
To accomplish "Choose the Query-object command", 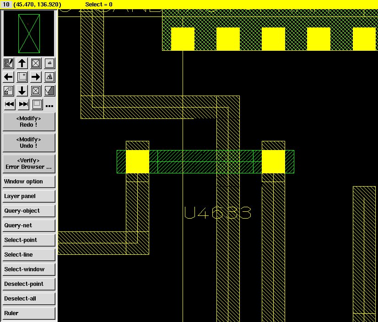I will point(29,211).
